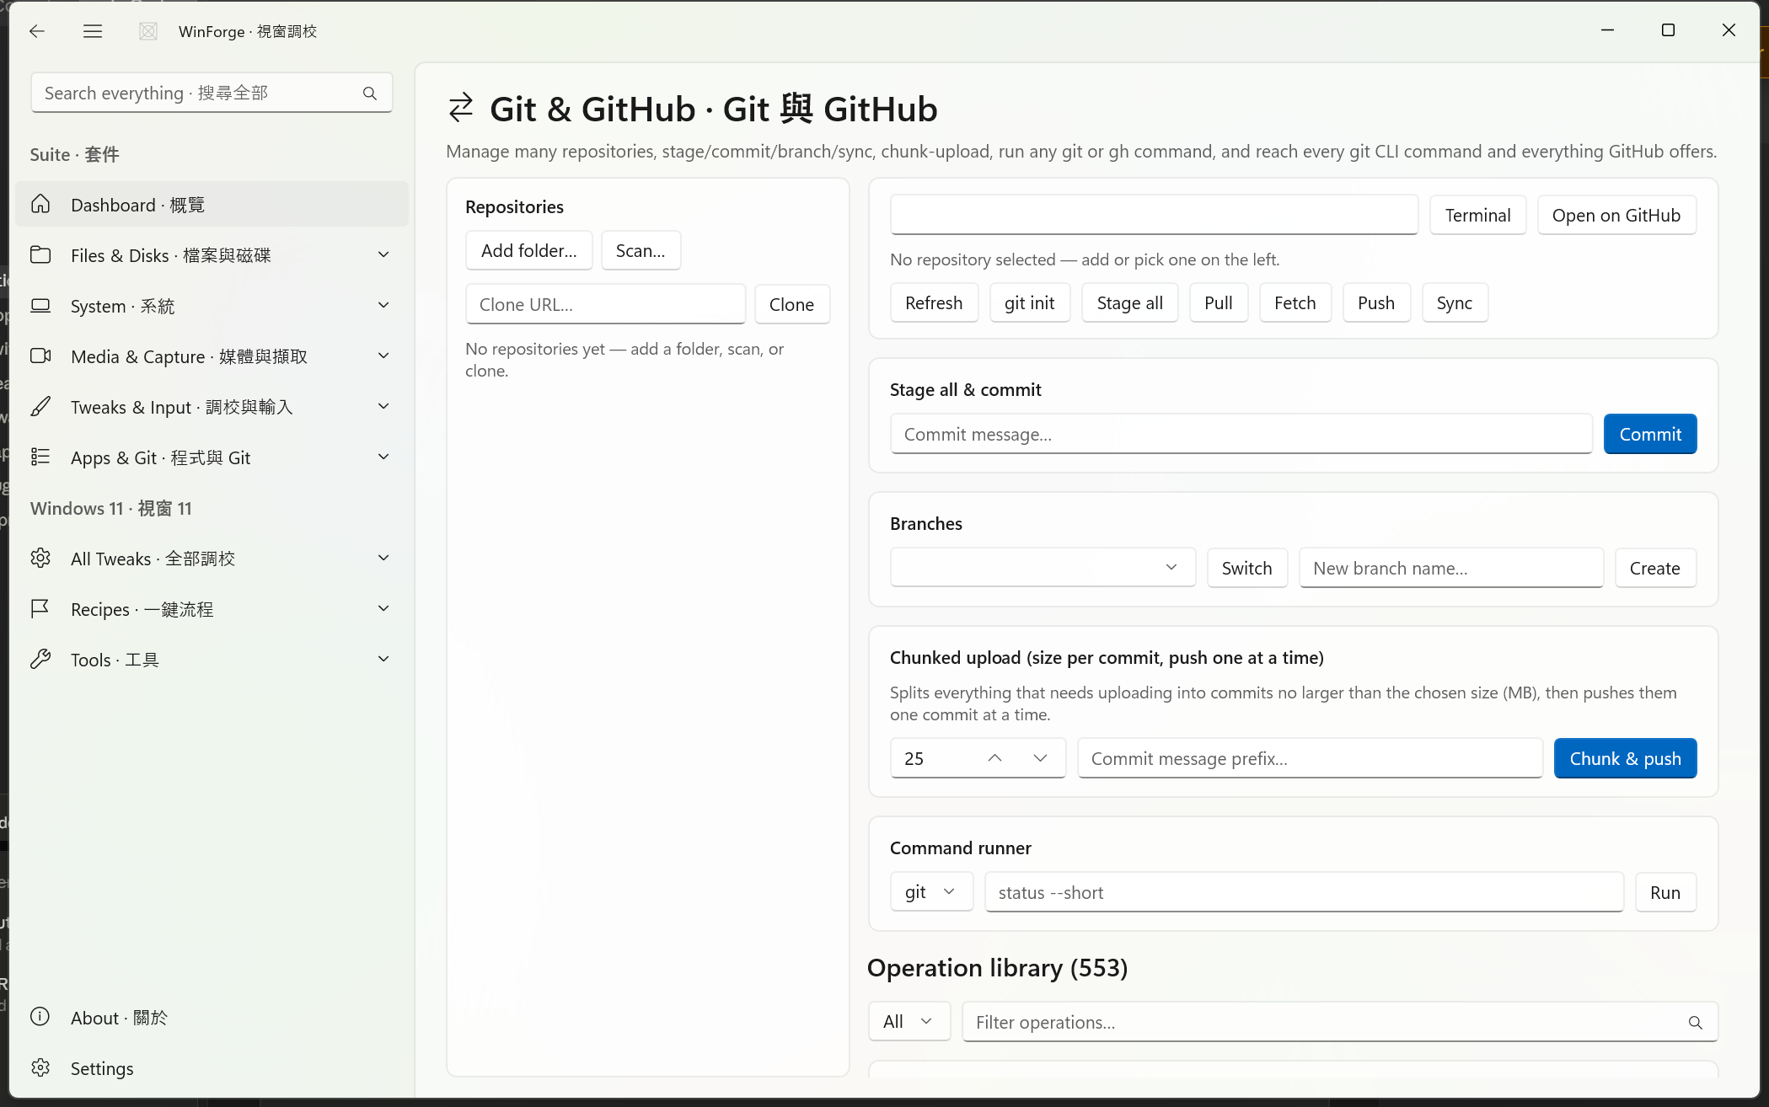Click the Clone button
The image size is (1769, 1107).
[x=791, y=304]
